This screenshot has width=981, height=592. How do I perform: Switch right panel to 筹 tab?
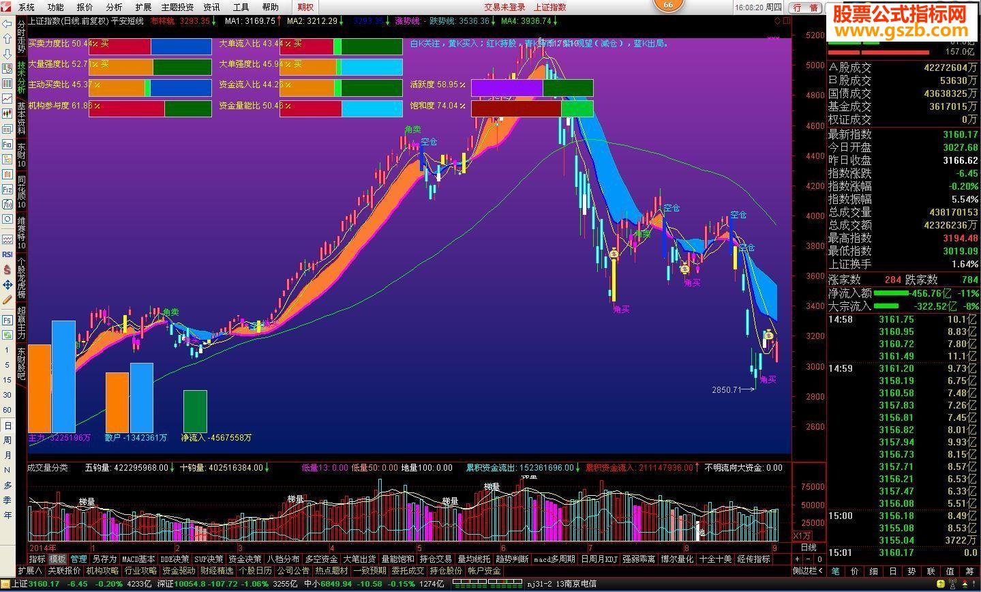point(970,571)
